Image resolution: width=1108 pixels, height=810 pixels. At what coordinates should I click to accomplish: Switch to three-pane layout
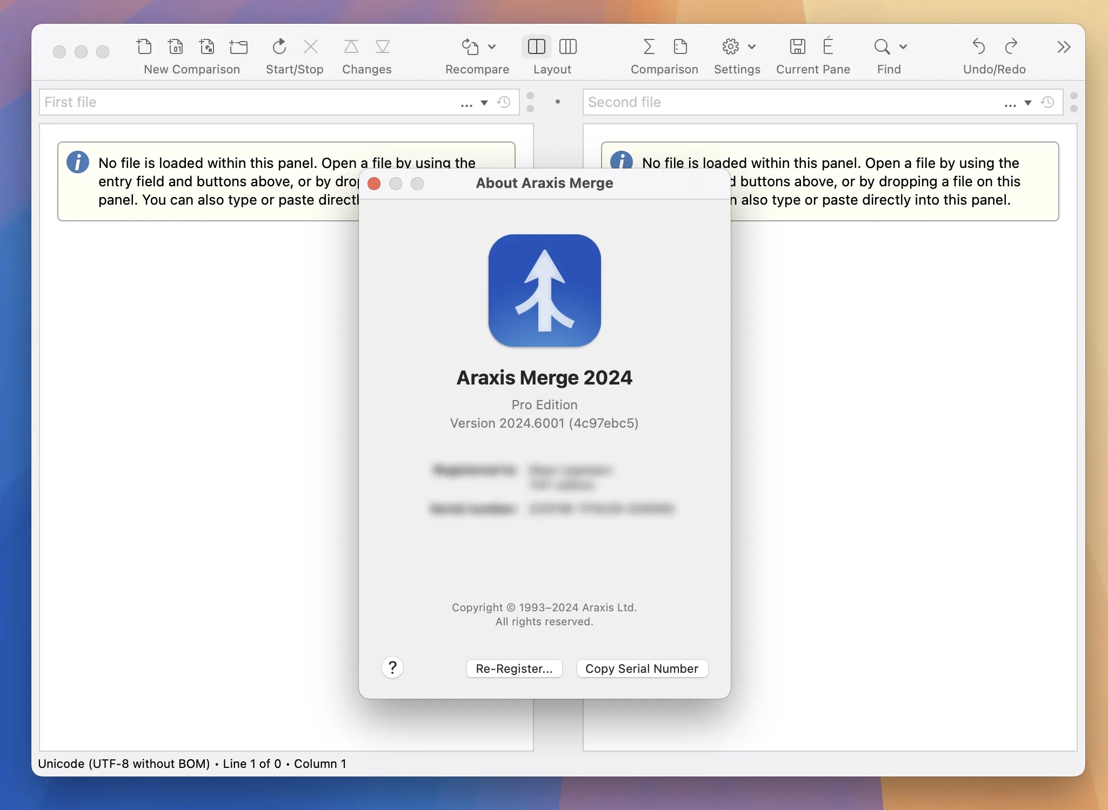(x=568, y=46)
